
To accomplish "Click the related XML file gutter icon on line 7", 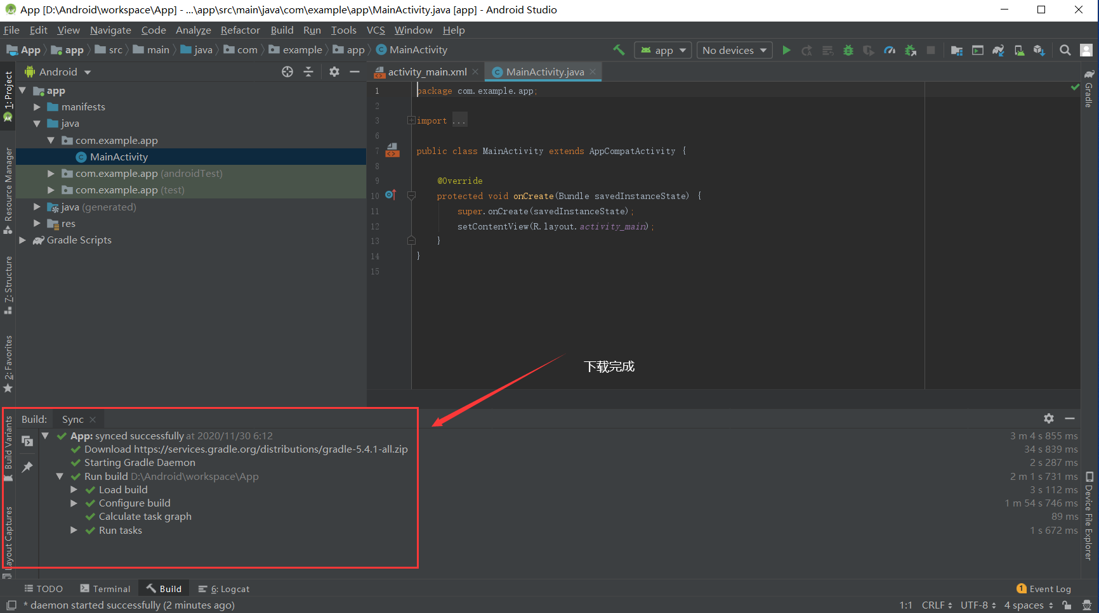I will [x=392, y=150].
